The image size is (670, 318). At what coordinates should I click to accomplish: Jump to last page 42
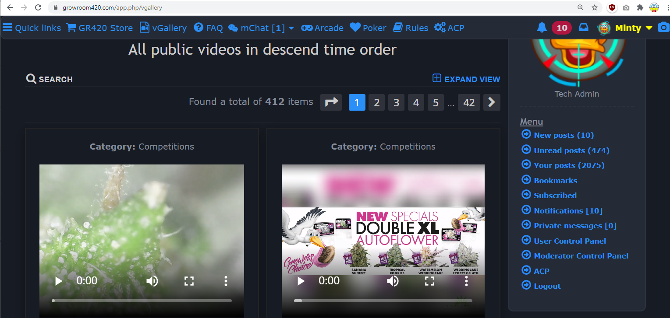(x=469, y=102)
